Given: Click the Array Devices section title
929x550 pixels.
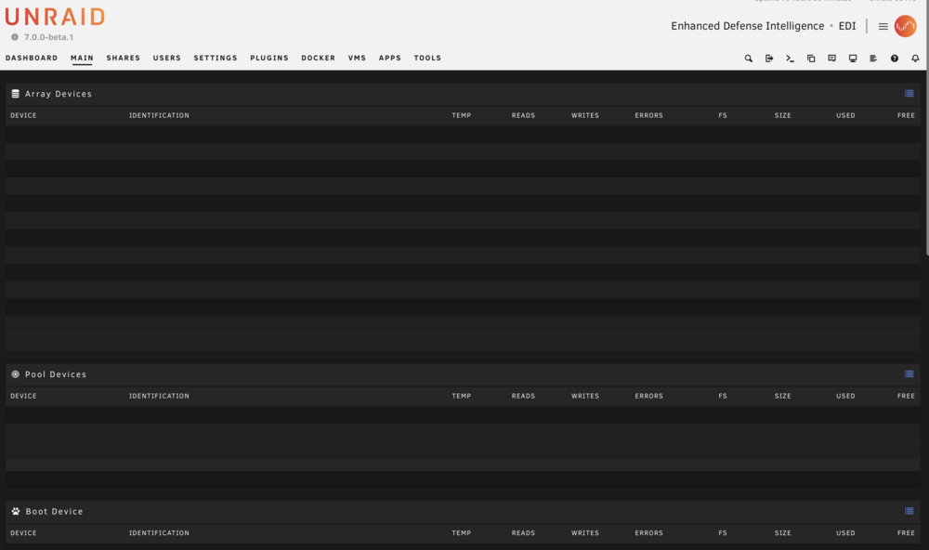Looking at the screenshot, I should tap(58, 94).
